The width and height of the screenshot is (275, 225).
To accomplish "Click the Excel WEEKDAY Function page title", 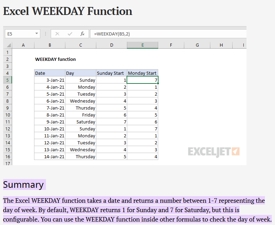I will [68, 11].
